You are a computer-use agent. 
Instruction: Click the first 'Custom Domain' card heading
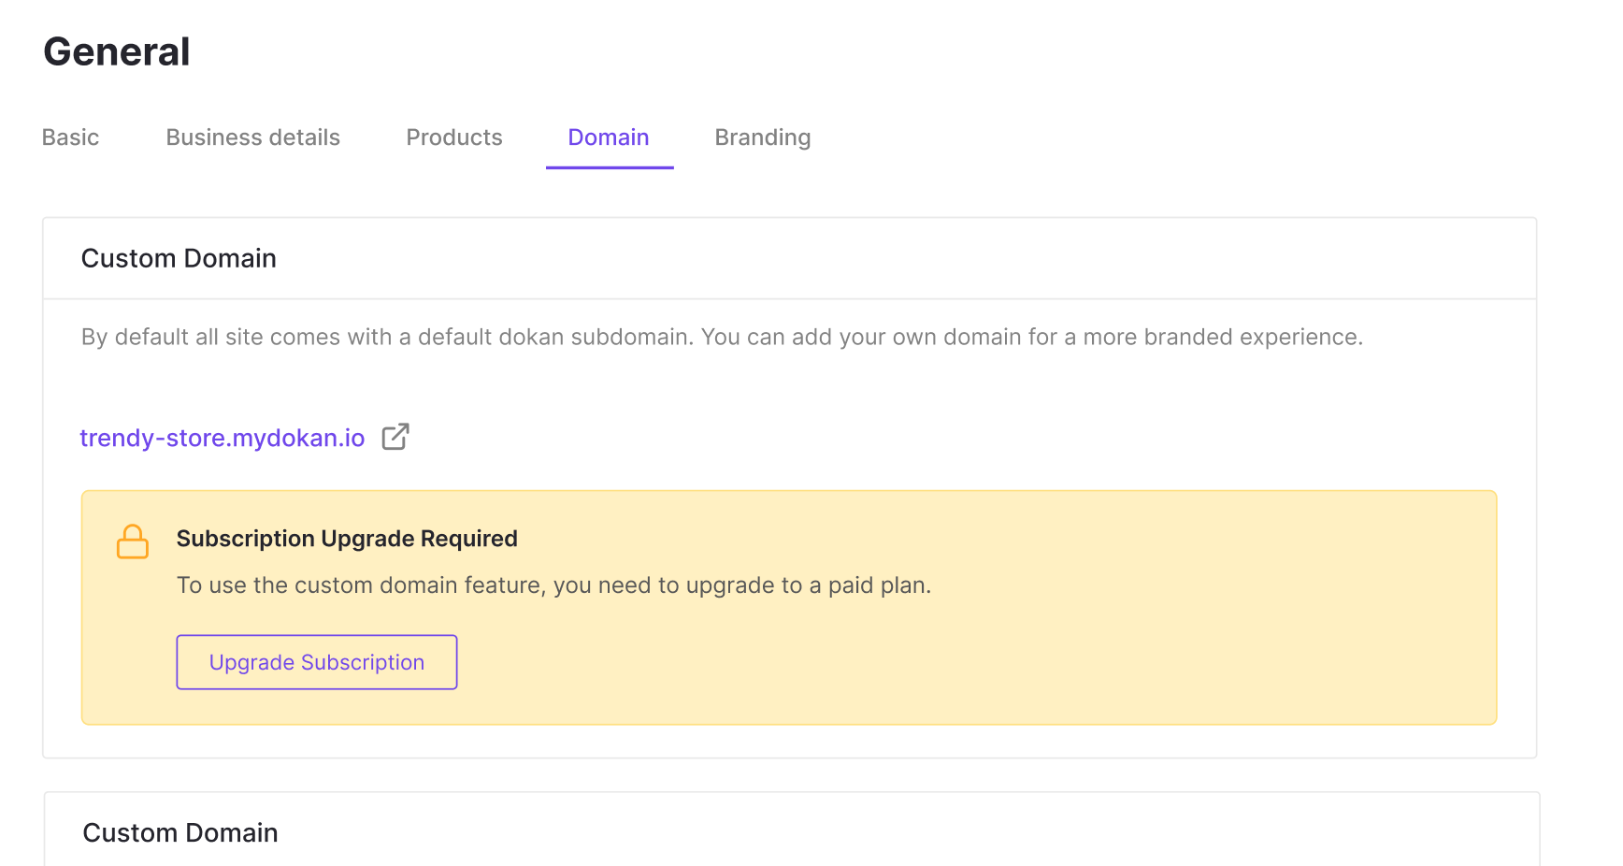pyautogui.click(x=179, y=258)
